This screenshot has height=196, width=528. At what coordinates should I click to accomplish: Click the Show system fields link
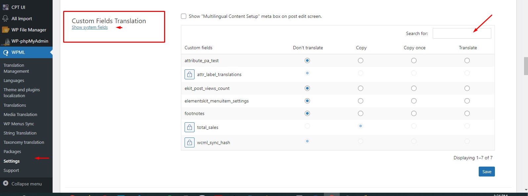point(90,27)
